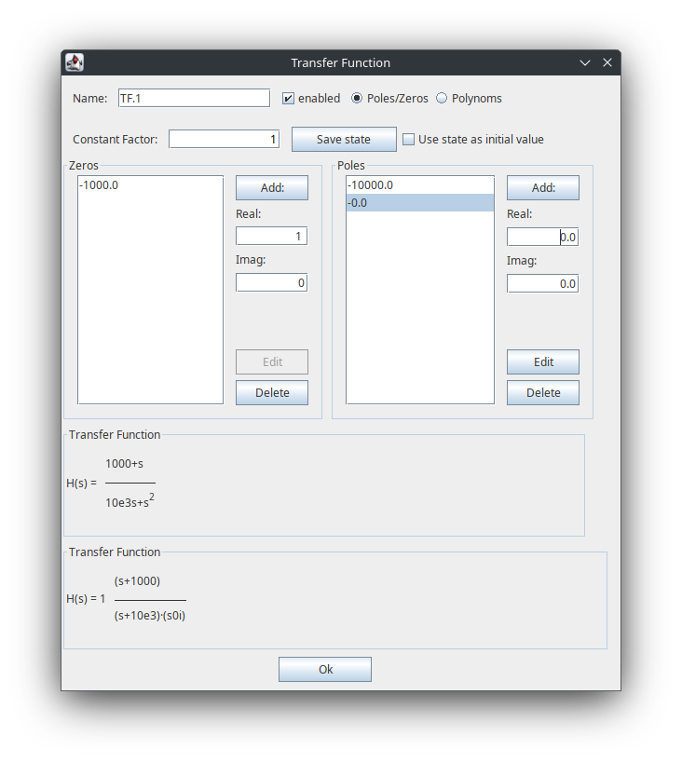Click the Real field in Zeros panel

(x=272, y=237)
